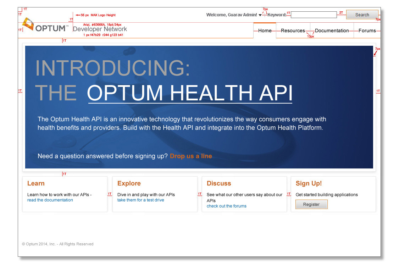The height and width of the screenshot is (266, 399).
Task: Click the 'Drop us a line' link
Action: click(191, 156)
